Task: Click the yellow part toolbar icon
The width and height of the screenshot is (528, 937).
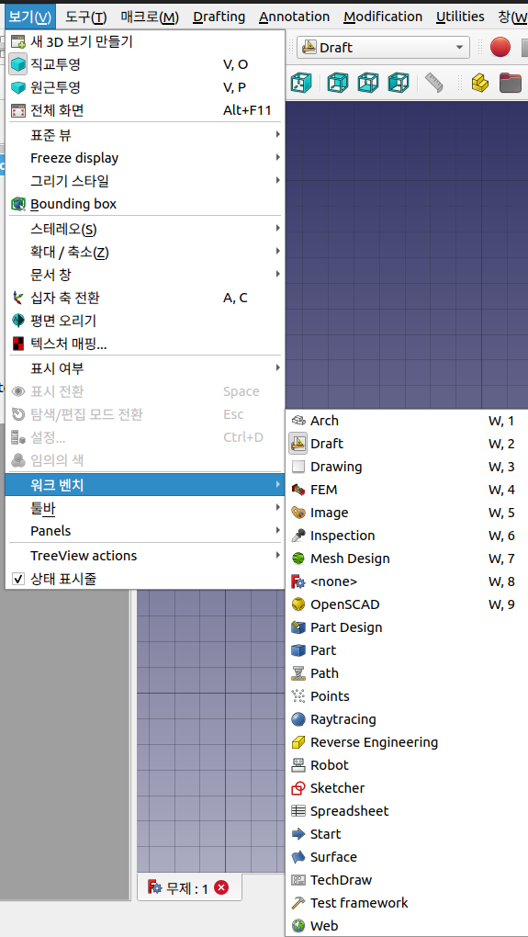Action: pyautogui.click(x=480, y=83)
